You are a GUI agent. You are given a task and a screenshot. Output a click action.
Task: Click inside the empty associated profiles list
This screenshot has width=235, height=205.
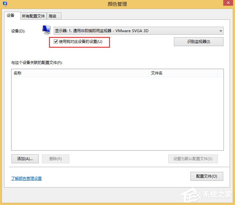[117, 113]
